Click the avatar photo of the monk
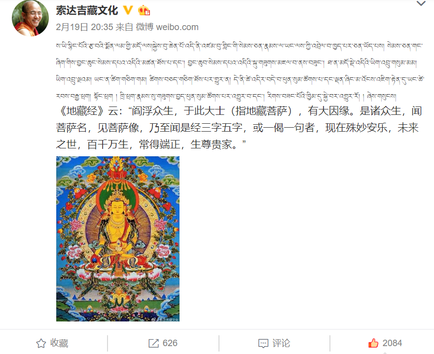Screen dimensions: 434x354 coord(30,18)
